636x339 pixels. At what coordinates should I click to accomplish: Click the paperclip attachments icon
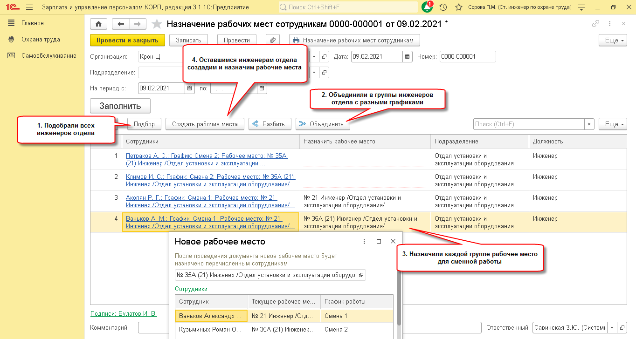click(273, 41)
